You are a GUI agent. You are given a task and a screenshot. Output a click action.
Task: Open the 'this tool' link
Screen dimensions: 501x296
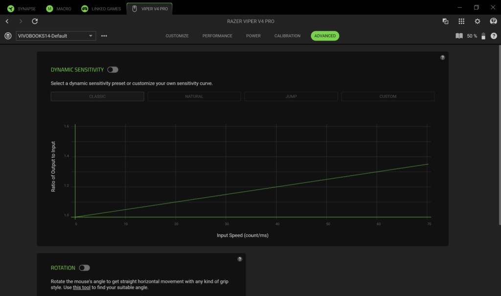coord(82,287)
